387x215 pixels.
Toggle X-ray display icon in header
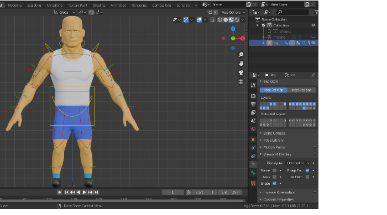pyautogui.click(x=212, y=20)
